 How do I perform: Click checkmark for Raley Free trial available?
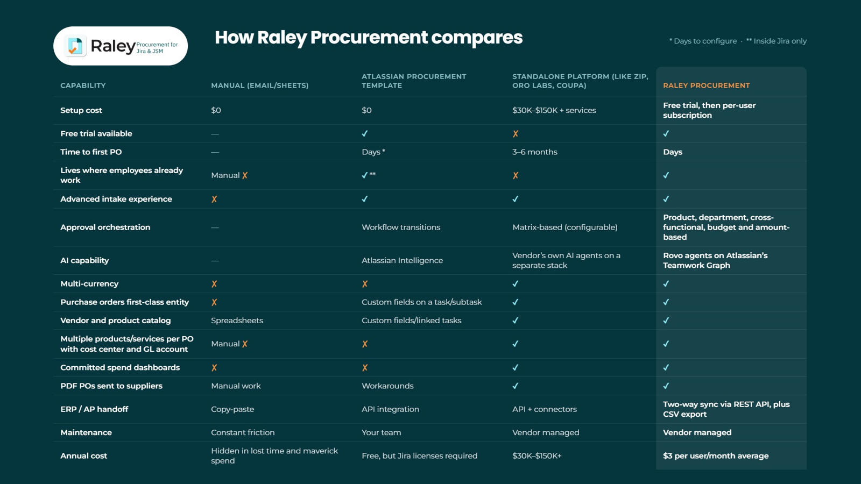[666, 133]
